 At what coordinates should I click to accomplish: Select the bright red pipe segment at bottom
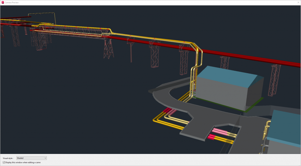(211, 137)
